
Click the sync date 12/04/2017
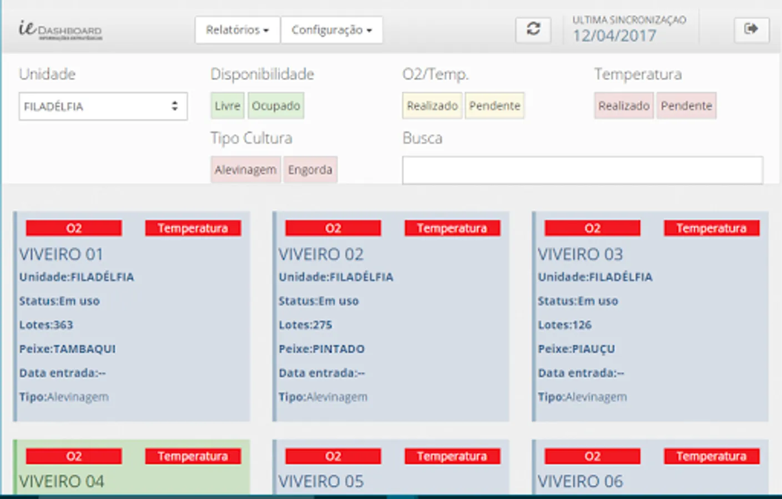point(614,36)
